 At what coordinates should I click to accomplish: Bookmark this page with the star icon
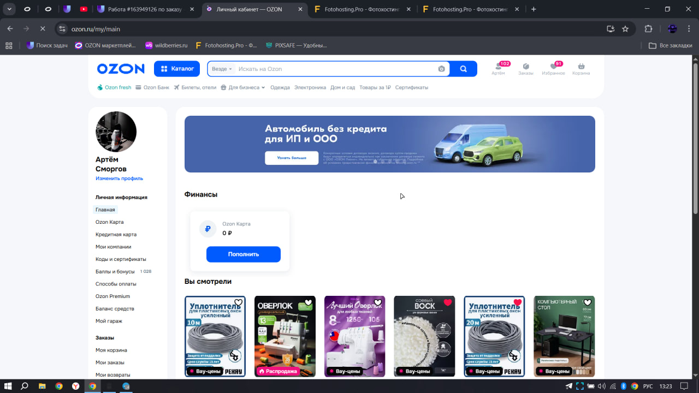click(x=625, y=29)
